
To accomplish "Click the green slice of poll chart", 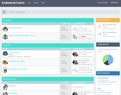I will point(105,58).
